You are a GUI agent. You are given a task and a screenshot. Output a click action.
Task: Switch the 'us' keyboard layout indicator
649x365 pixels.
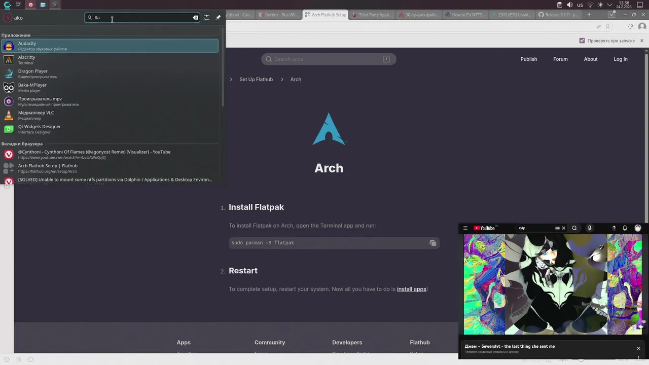(580, 5)
